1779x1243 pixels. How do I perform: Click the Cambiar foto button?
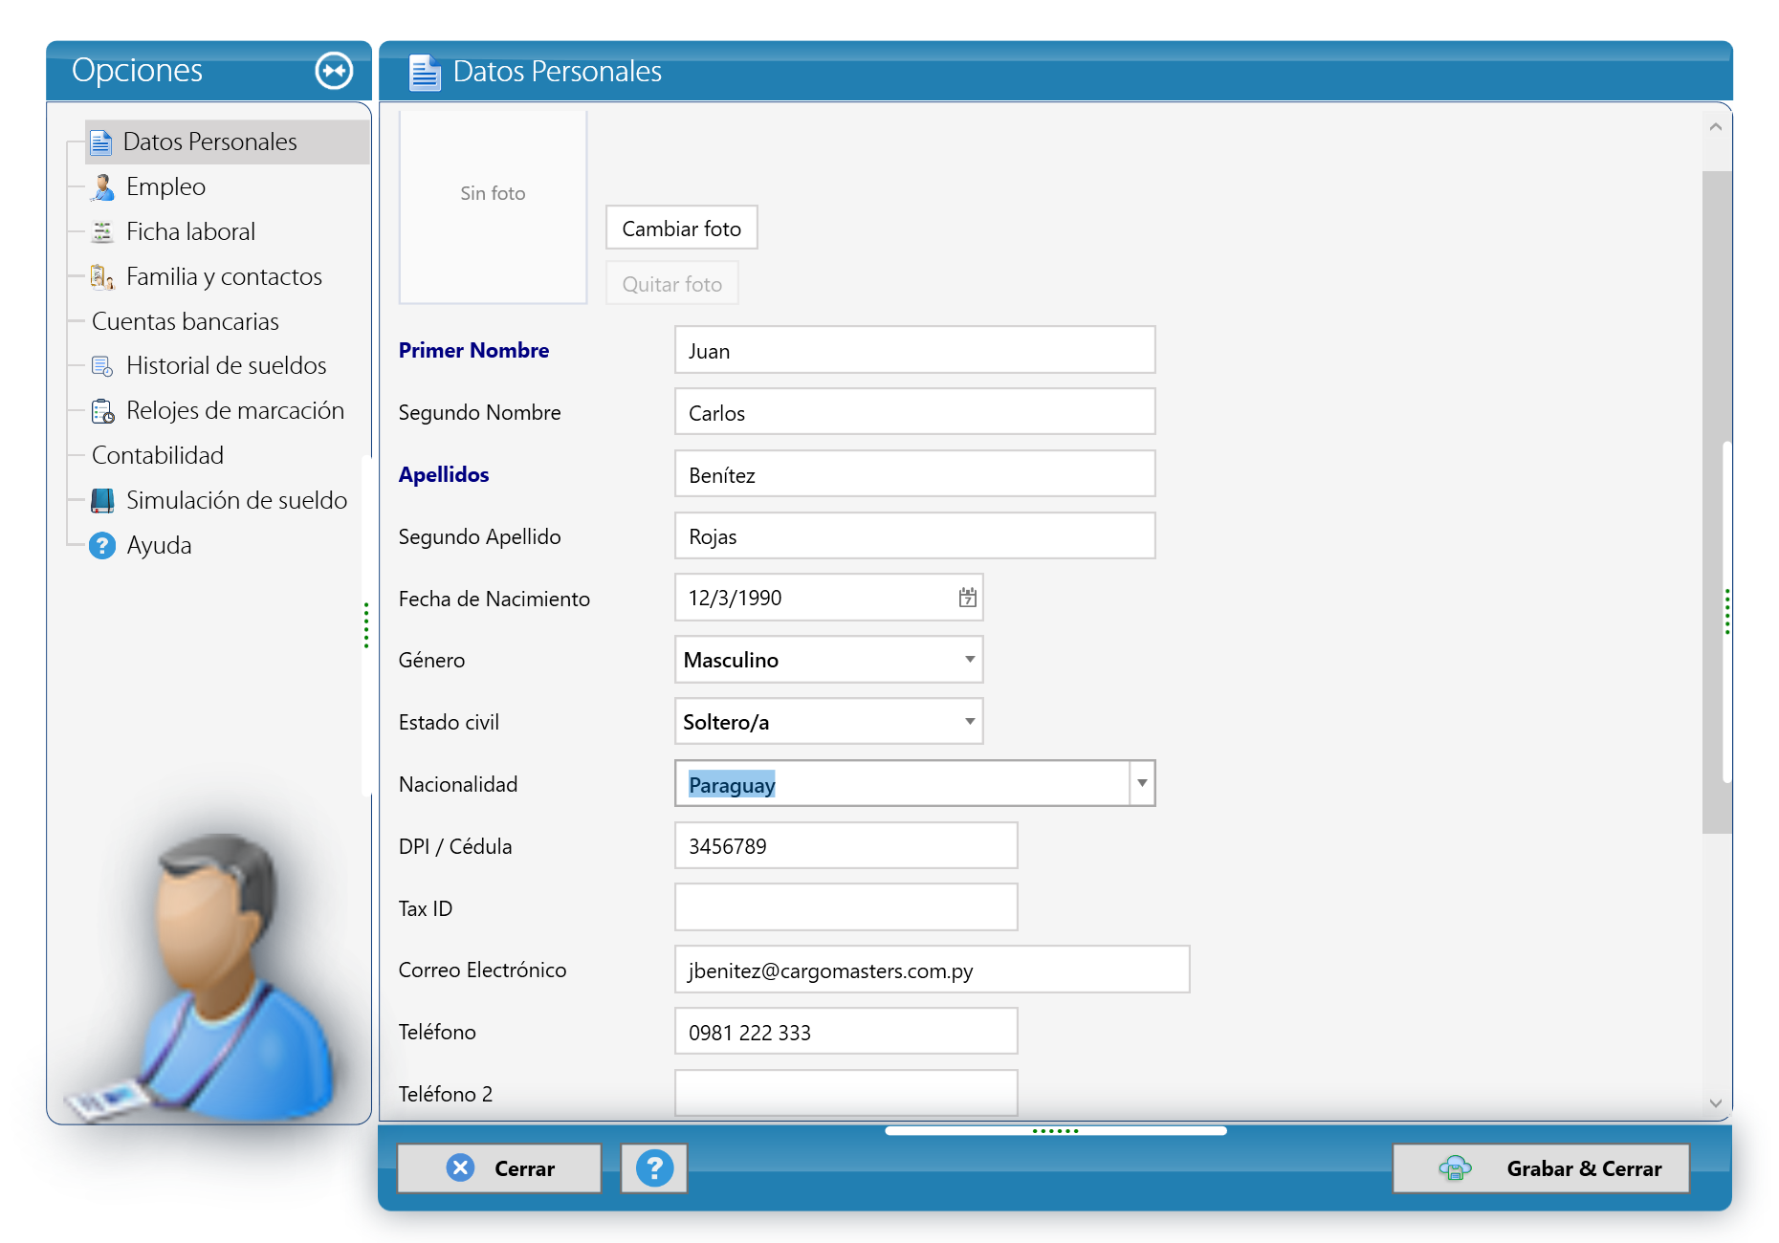click(682, 229)
